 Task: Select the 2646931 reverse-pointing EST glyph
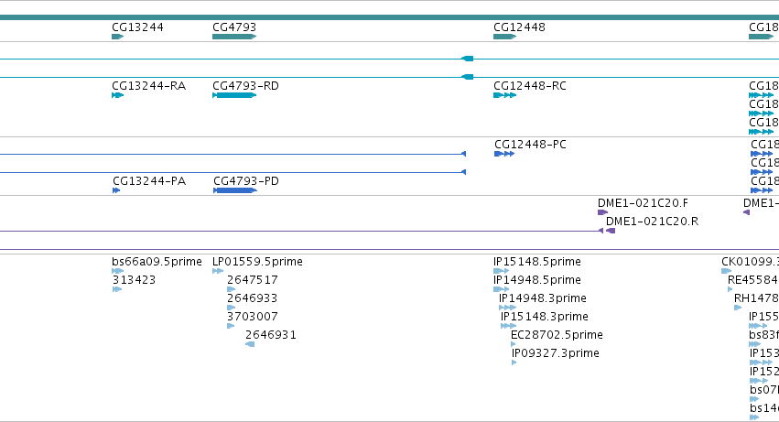(250, 344)
